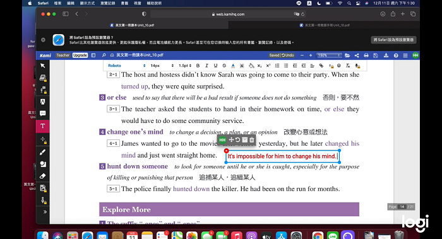Open Spotlight search in menu bar
442x239 pixels.
pyautogui.click(x=349, y=3)
